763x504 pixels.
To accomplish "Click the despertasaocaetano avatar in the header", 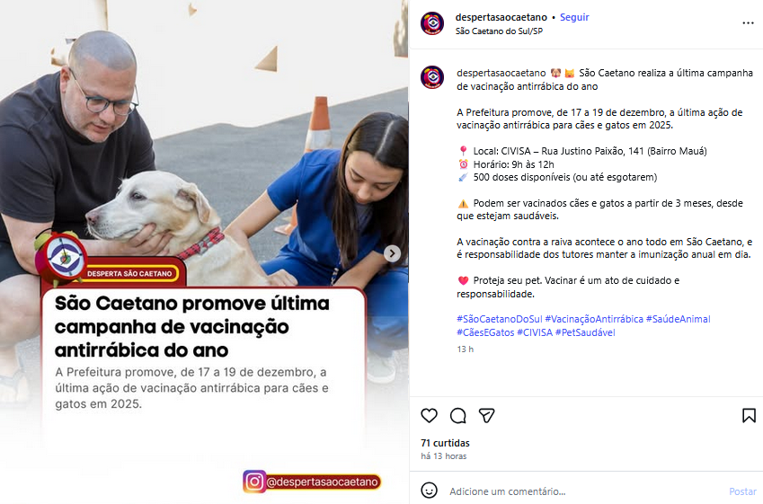I will [432, 23].
